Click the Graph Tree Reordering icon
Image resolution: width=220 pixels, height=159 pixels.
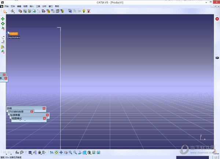pyautogui.click(x=48, y=11)
